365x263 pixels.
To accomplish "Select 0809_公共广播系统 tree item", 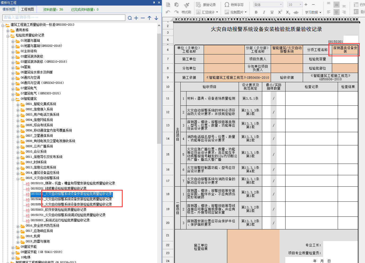I will click(39, 146).
